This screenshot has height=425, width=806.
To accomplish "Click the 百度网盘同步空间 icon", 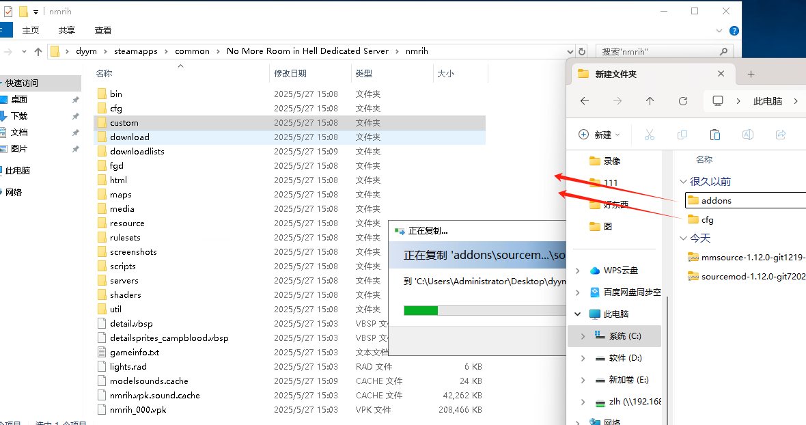I will (x=595, y=292).
